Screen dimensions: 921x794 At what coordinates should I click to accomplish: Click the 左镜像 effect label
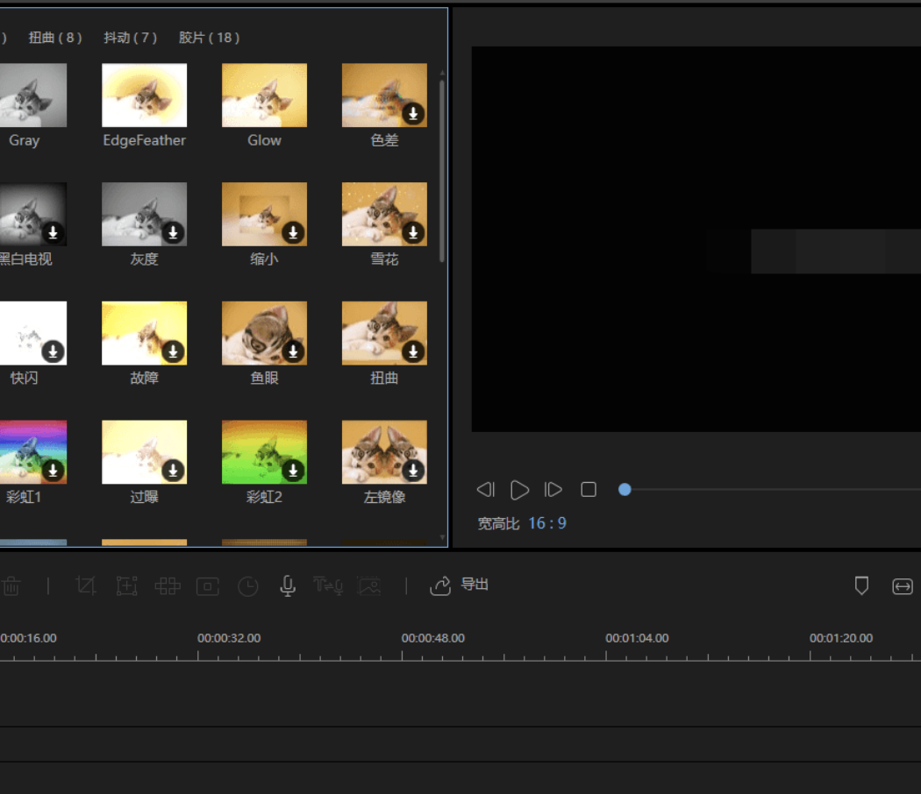pyautogui.click(x=385, y=497)
